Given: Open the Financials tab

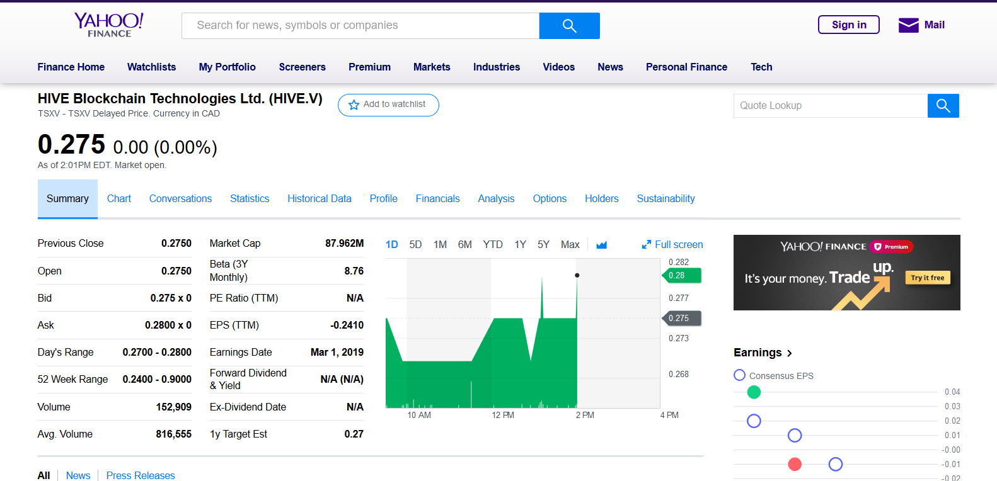Looking at the screenshot, I should [438, 199].
